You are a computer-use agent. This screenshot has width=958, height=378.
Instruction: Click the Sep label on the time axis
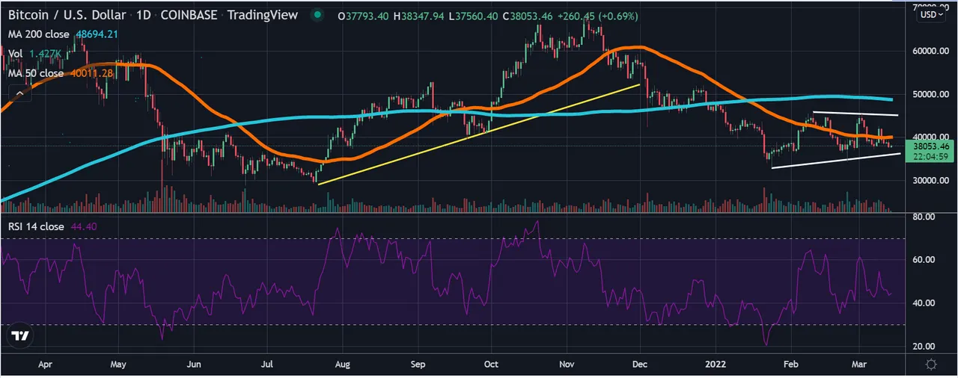point(418,365)
